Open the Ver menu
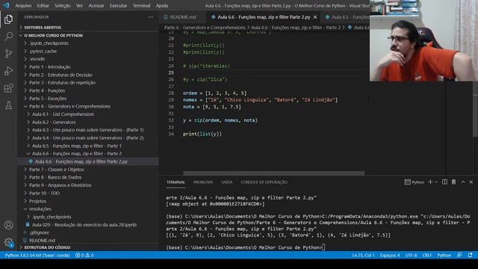The height and width of the screenshot is (269, 478). (x=80, y=5)
